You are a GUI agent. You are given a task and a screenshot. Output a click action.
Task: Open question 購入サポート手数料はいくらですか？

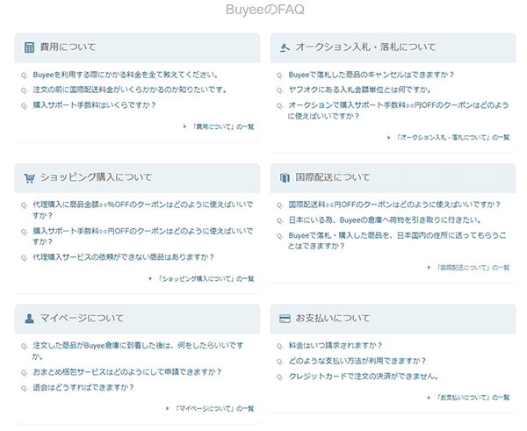(x=94, y=105)
